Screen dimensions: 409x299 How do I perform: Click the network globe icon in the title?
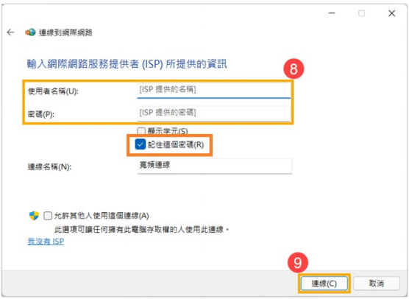tap(30, 32)
